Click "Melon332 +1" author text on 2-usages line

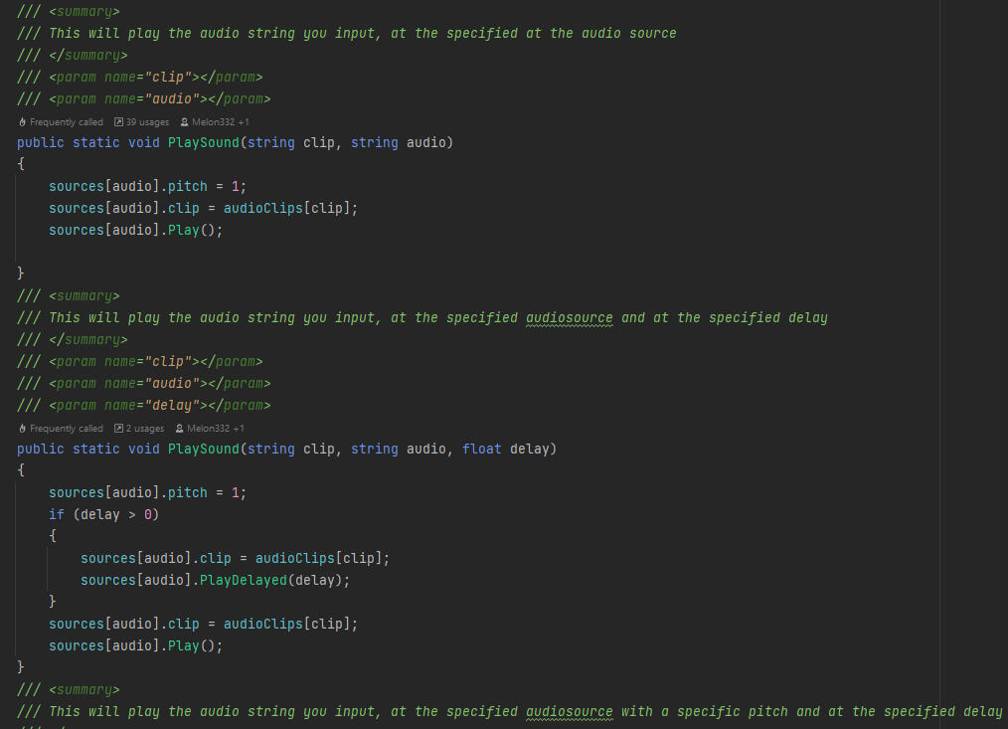(216, 429)
